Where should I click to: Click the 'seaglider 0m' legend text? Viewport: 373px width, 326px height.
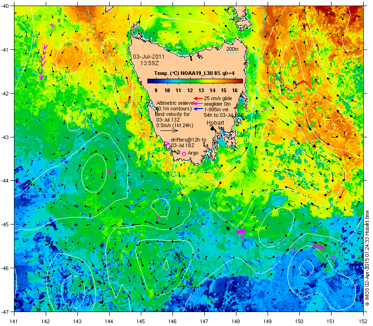(x=217, y=104)
